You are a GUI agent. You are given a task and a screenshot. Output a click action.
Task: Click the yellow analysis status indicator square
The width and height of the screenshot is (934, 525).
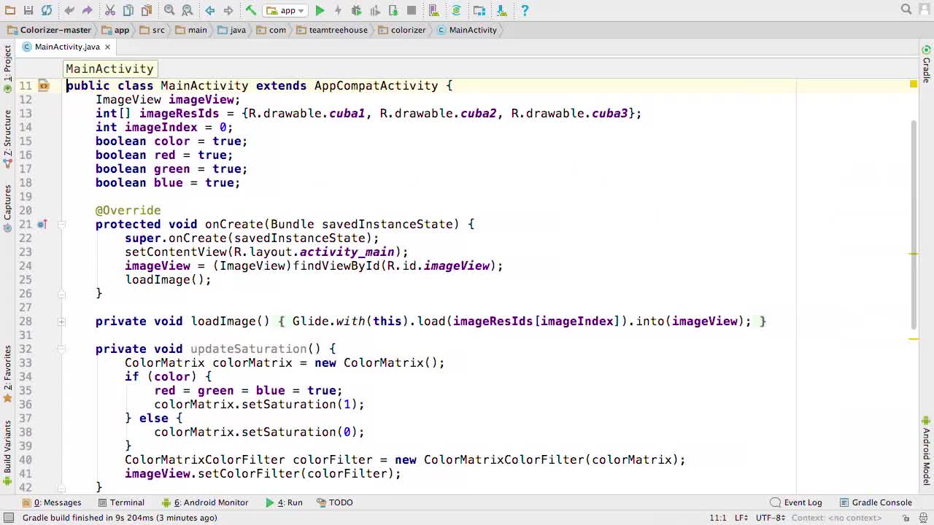click(x=914, y=85)
